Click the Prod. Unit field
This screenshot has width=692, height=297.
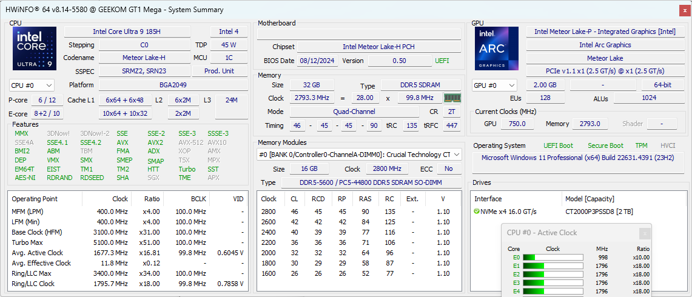220,71
